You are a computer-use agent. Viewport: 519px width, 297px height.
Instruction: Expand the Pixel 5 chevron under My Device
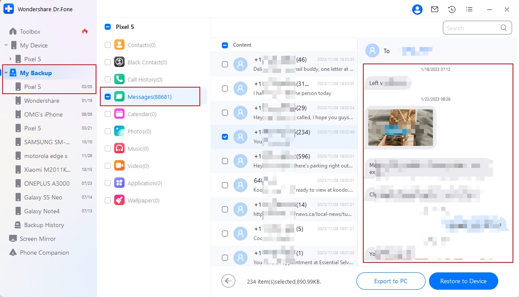coord(10,59)
